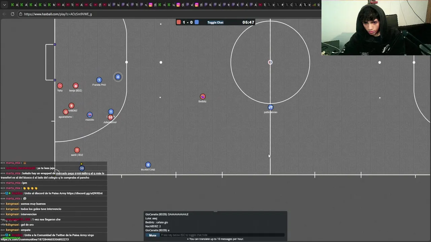This screenshot has height=242, width=431.
Task: Click the blue team score square
Action: click(197, 22)
